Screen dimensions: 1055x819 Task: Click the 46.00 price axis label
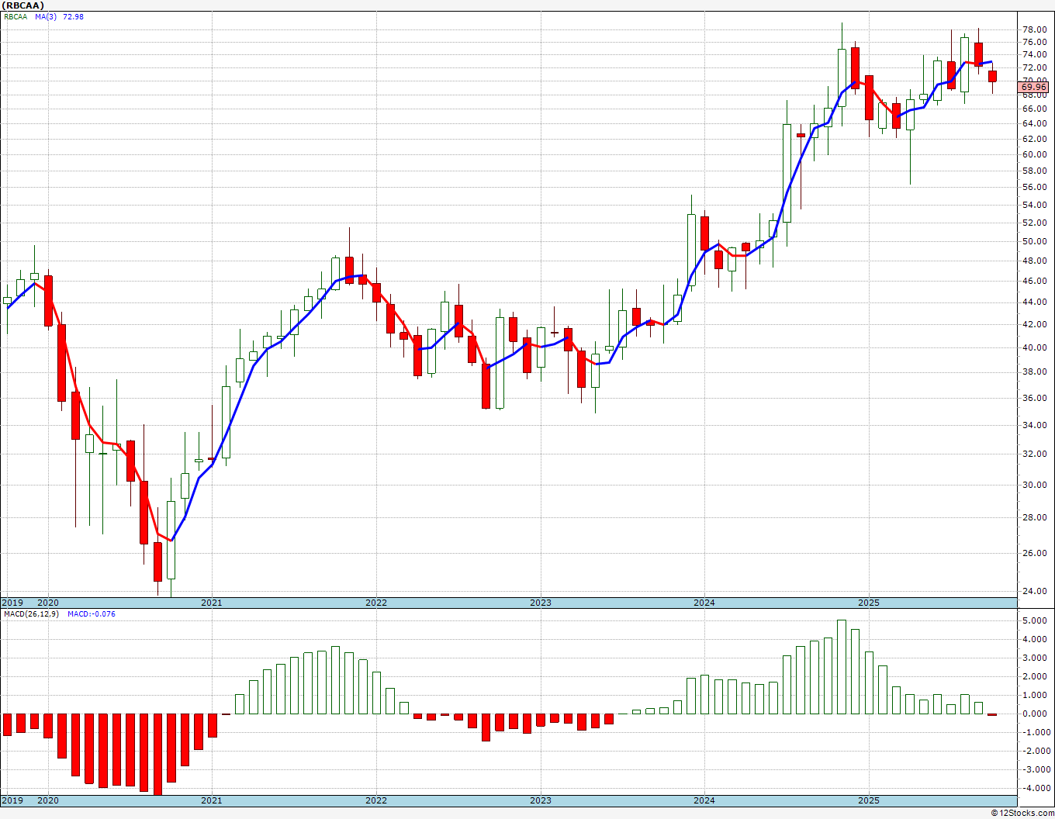1035,281
